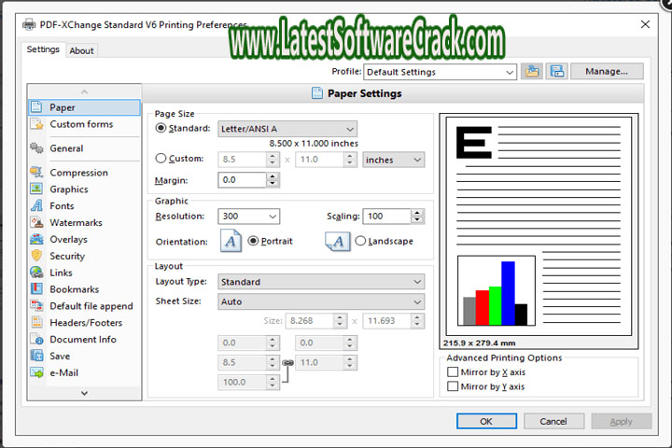Click the save profile disk icon

tap(556, 71)
